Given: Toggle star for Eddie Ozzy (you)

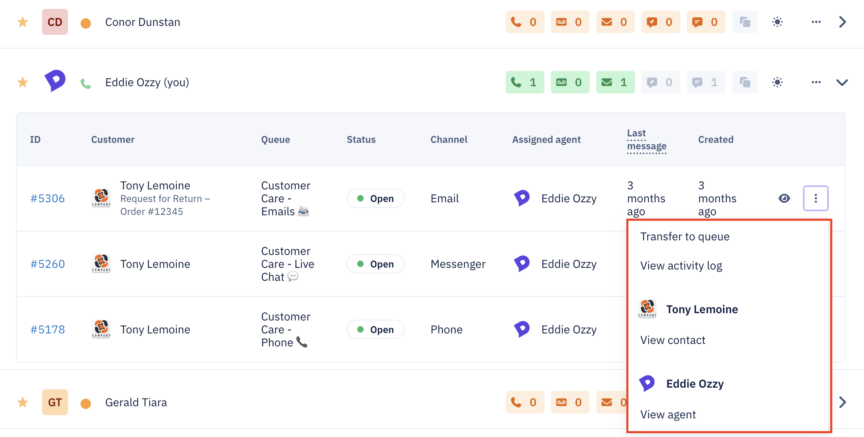Looking at the screenshot, I should coord(23,83).
